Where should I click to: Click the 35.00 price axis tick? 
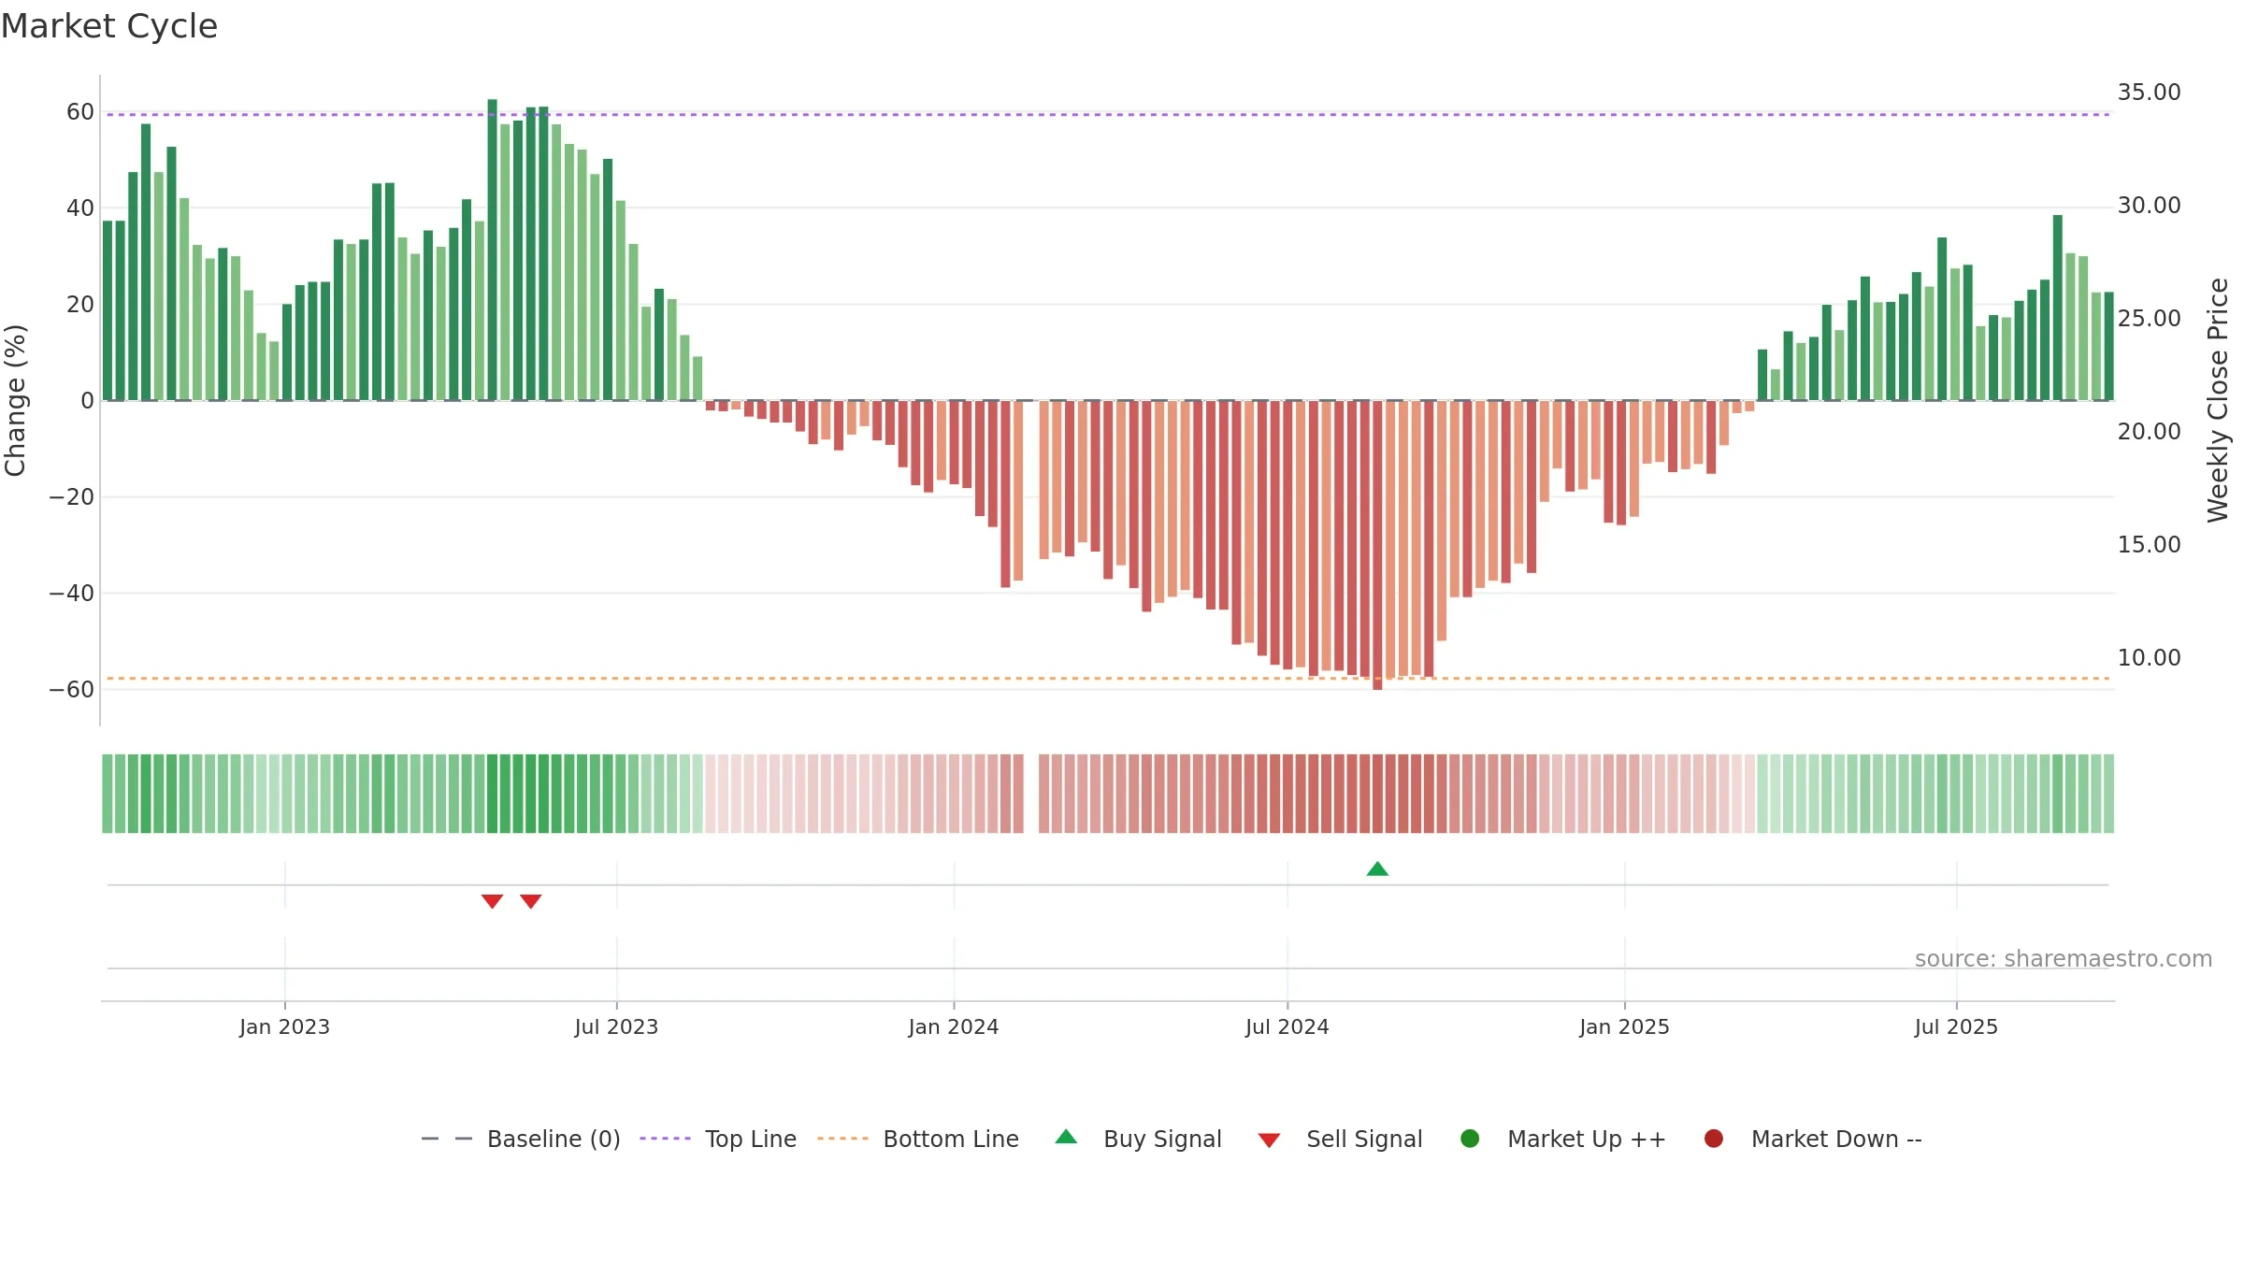point(2149,93)
